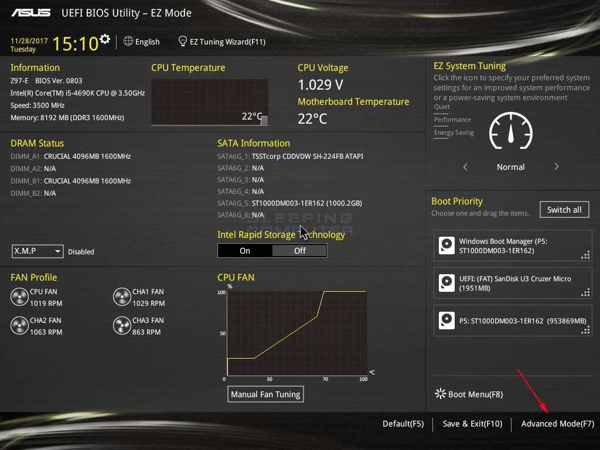Image resolution: width=600 pixels, height=450 pixels.
Task: Click the Switch all button
Action: [564, 209]
